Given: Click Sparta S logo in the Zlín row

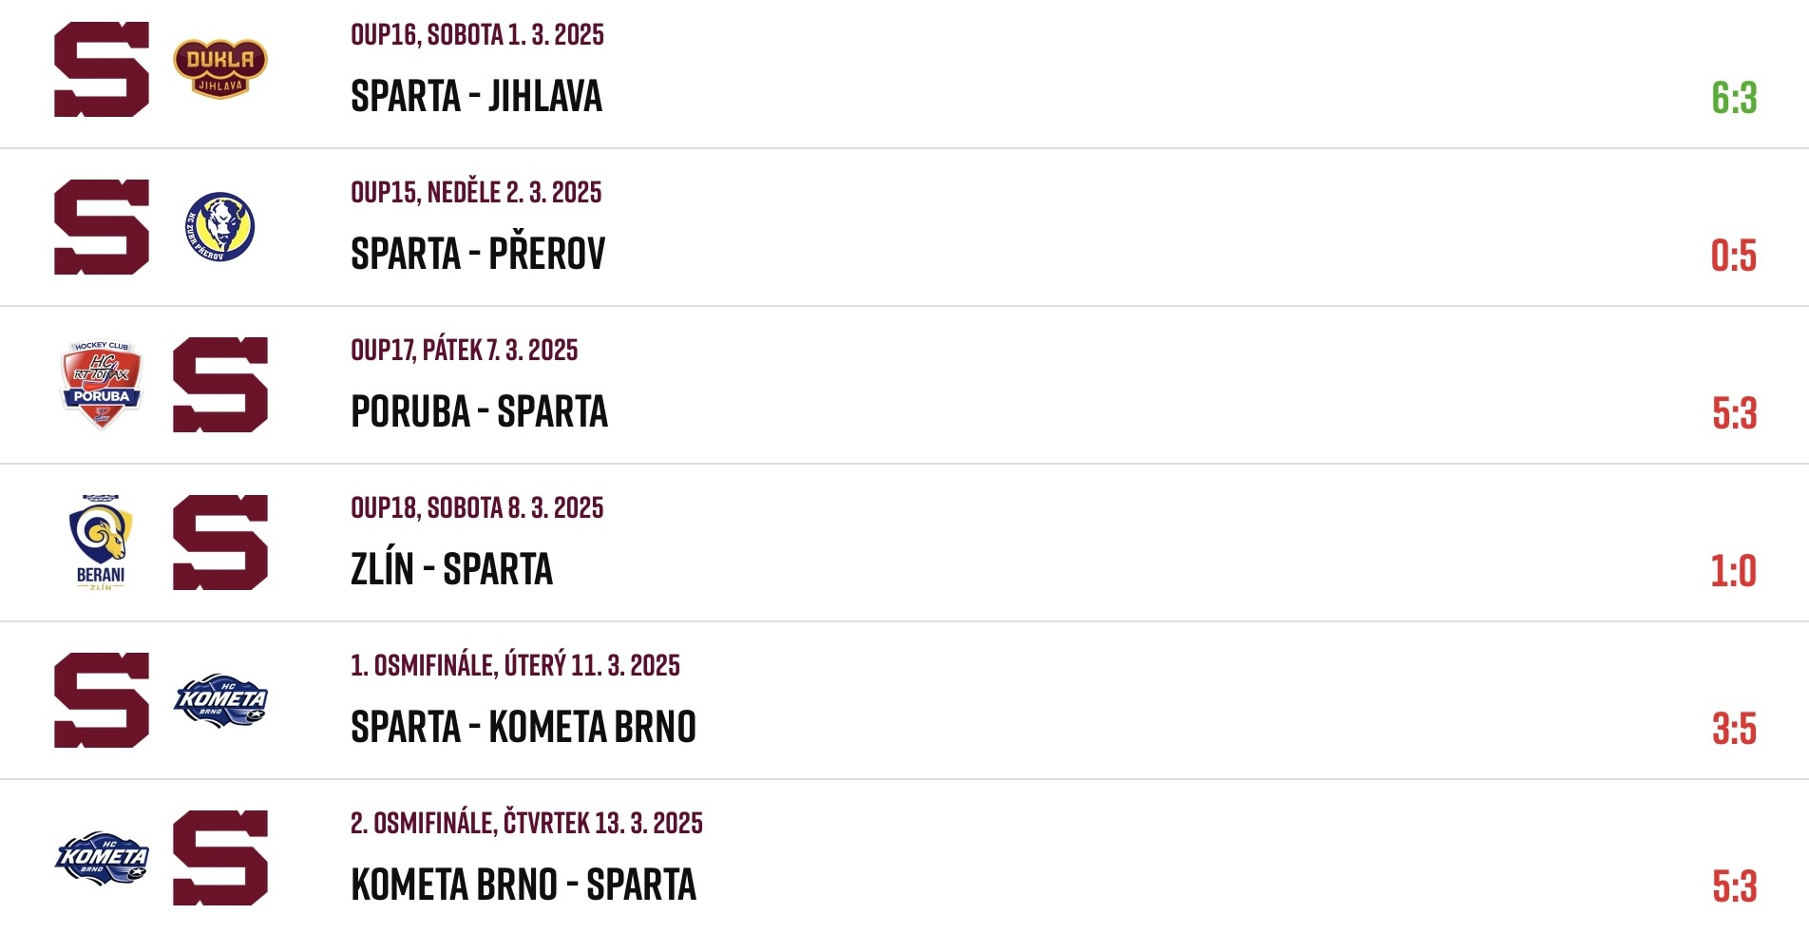Looking at the screenshot, I should coord(220,543).
